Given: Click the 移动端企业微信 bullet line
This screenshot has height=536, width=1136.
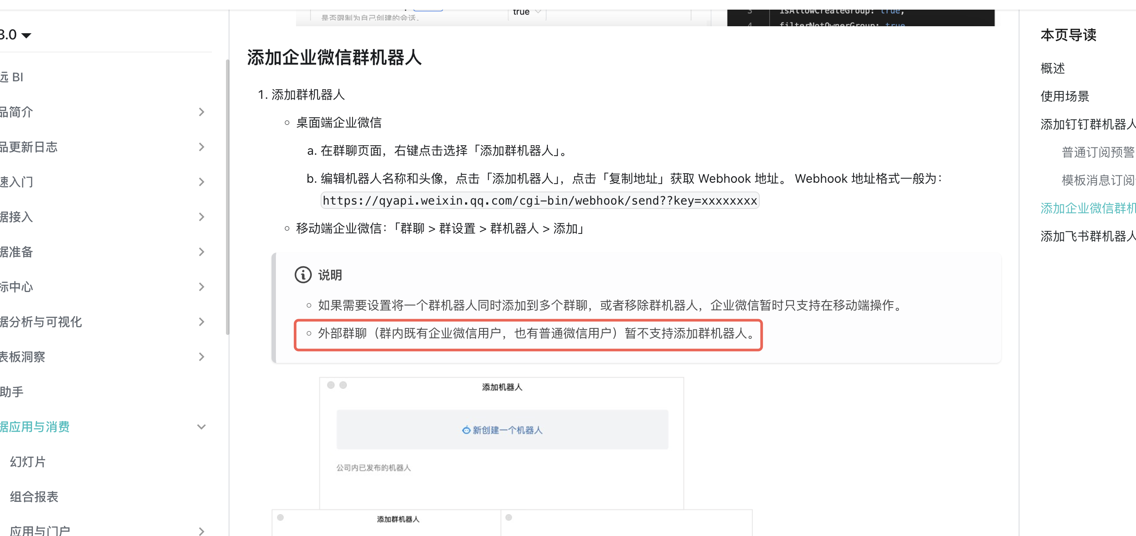Looking at the screenshot, I should pos(440,228).
